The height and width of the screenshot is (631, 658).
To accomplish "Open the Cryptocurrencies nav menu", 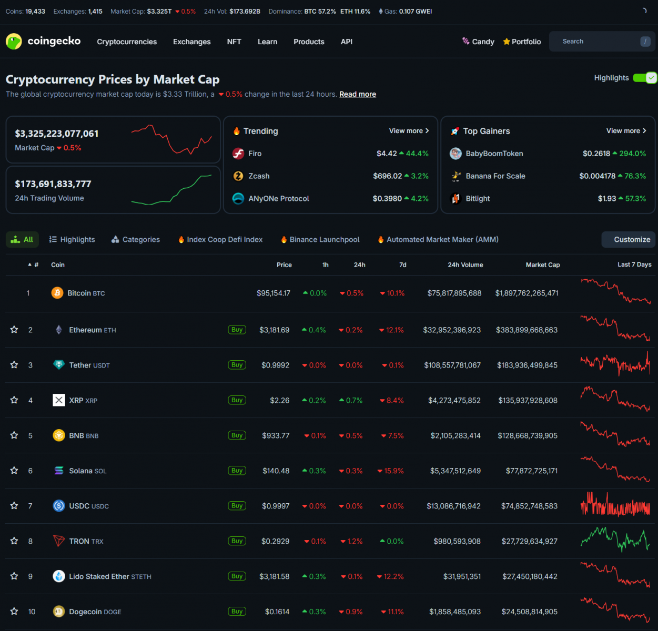I will (x=127, y=42).
